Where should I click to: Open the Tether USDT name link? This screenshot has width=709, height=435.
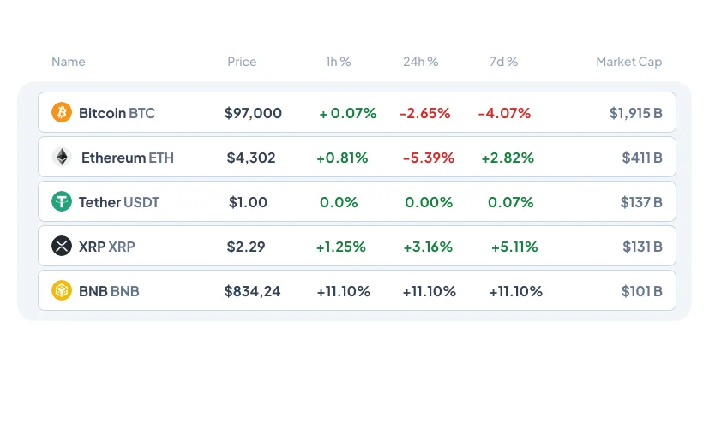click(x=118, y=202)
